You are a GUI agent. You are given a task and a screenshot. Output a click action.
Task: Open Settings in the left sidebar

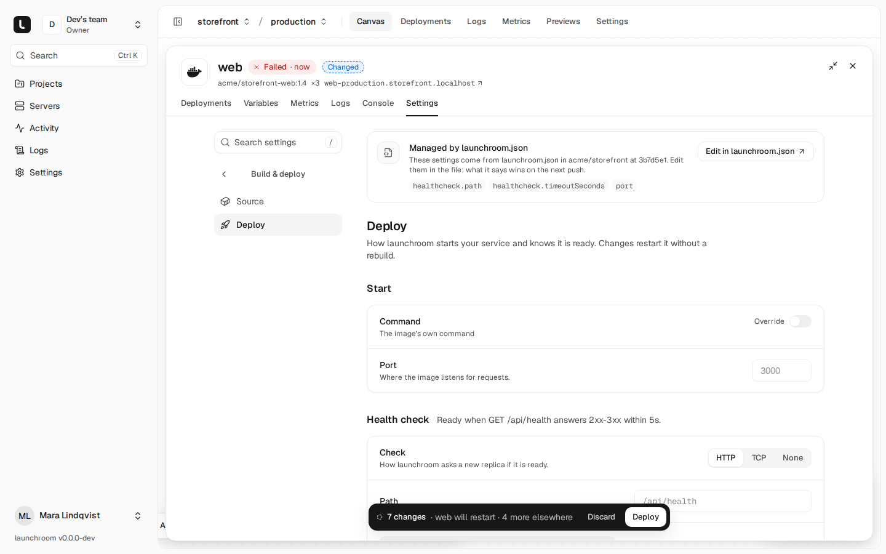click(79, 172)
